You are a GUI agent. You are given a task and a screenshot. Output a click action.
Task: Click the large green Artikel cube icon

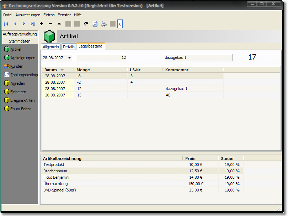[x=49, y=36]
